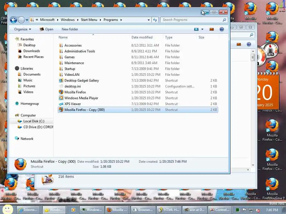Select Computer in navigation pane

coord(28,115)
